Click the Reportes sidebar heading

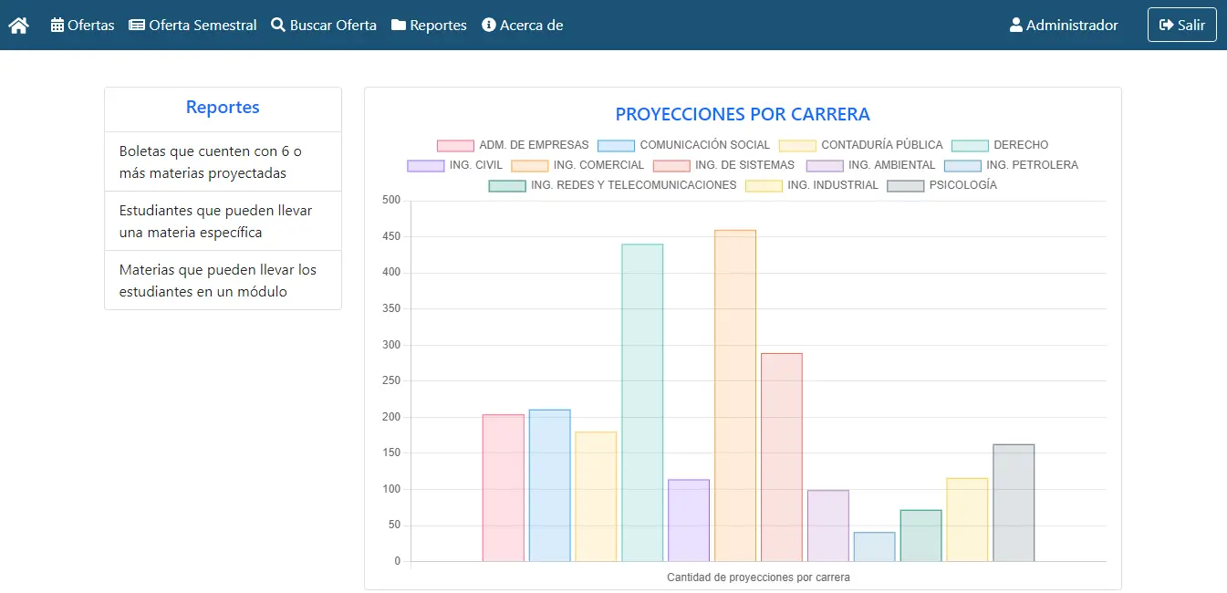click(x=223, y=108)
